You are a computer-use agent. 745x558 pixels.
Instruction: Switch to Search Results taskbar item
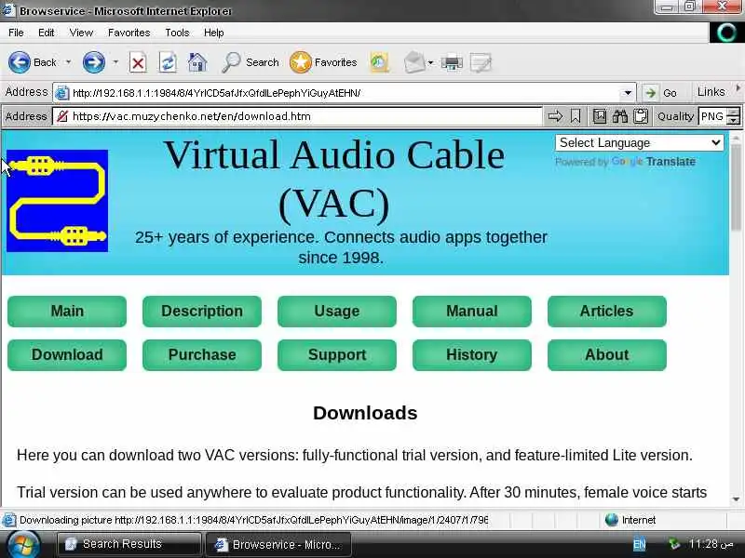pyautogui.click(x=129, y=544)
